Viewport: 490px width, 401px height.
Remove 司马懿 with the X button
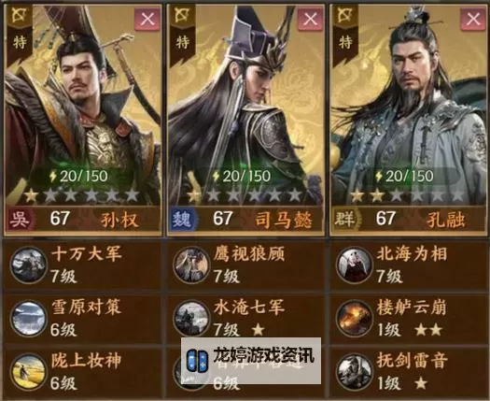(310, 20)
